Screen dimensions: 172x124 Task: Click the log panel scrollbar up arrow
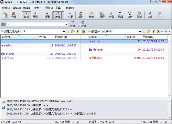170,101
